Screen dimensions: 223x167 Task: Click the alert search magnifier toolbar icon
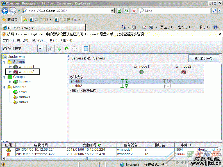(x=50, y=49)
